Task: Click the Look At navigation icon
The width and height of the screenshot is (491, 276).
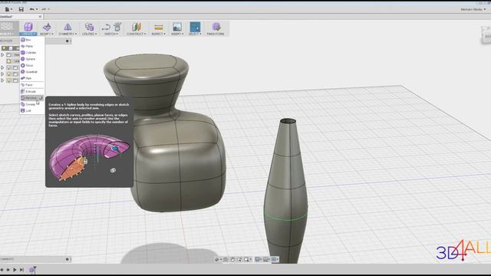Action: pyautogui.click(x=226, y=259)
